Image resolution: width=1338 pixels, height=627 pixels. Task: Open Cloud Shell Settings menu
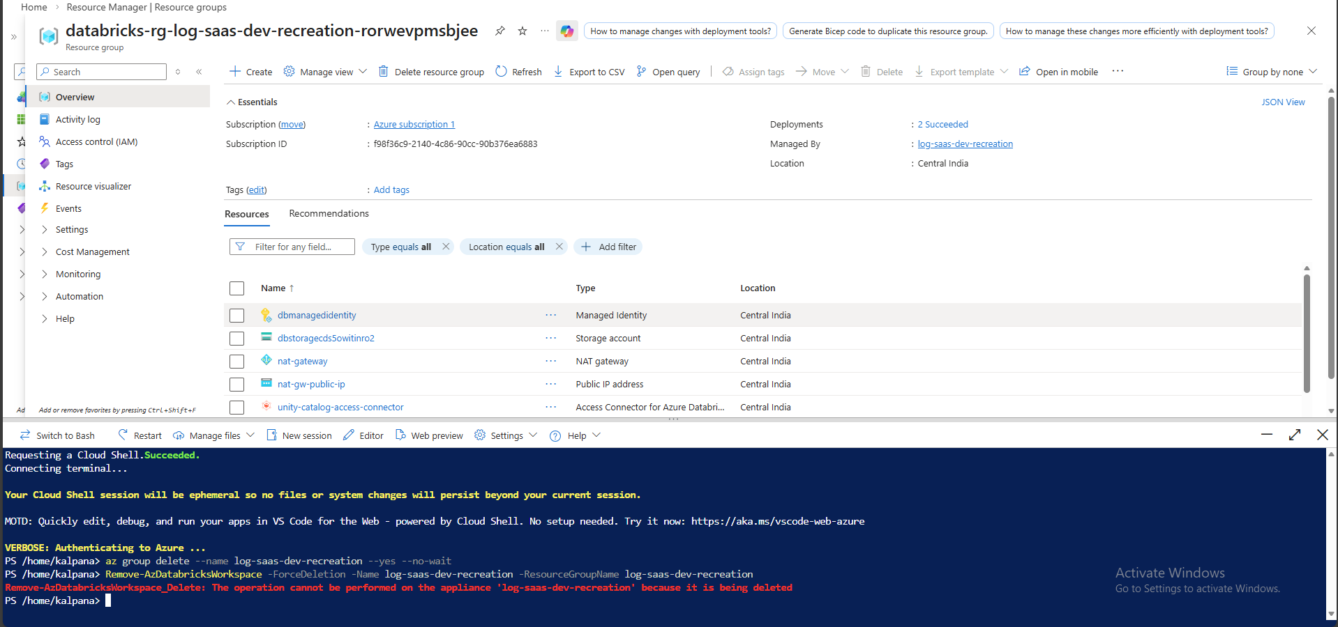[x=506, y=435]
